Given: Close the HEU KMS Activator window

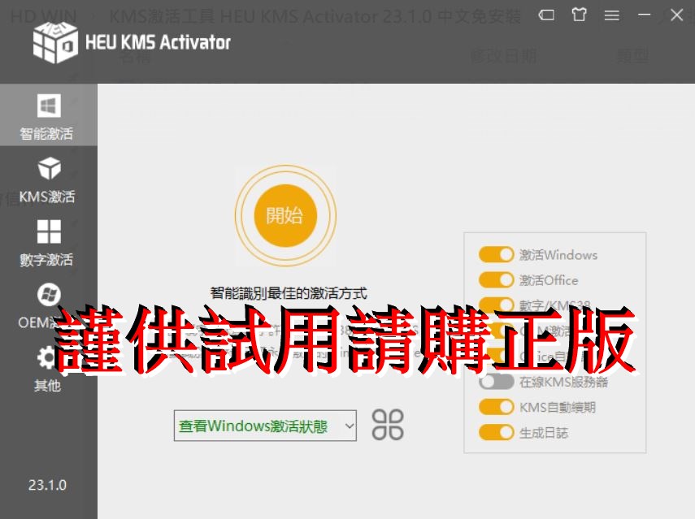Looking at the screenshot, I should point(676,15).
